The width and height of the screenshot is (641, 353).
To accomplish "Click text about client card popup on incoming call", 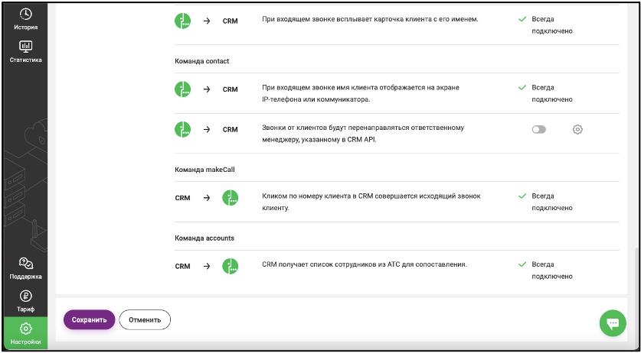I will (x=370, y=19).
